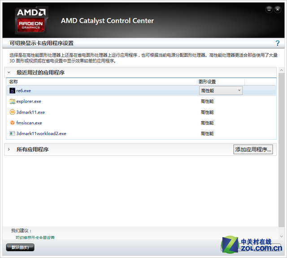287x258 pixels.
Task: Click 高性能 setting for fmsiscan.exe
Action: pyautogui.click(x=207, y=122)
